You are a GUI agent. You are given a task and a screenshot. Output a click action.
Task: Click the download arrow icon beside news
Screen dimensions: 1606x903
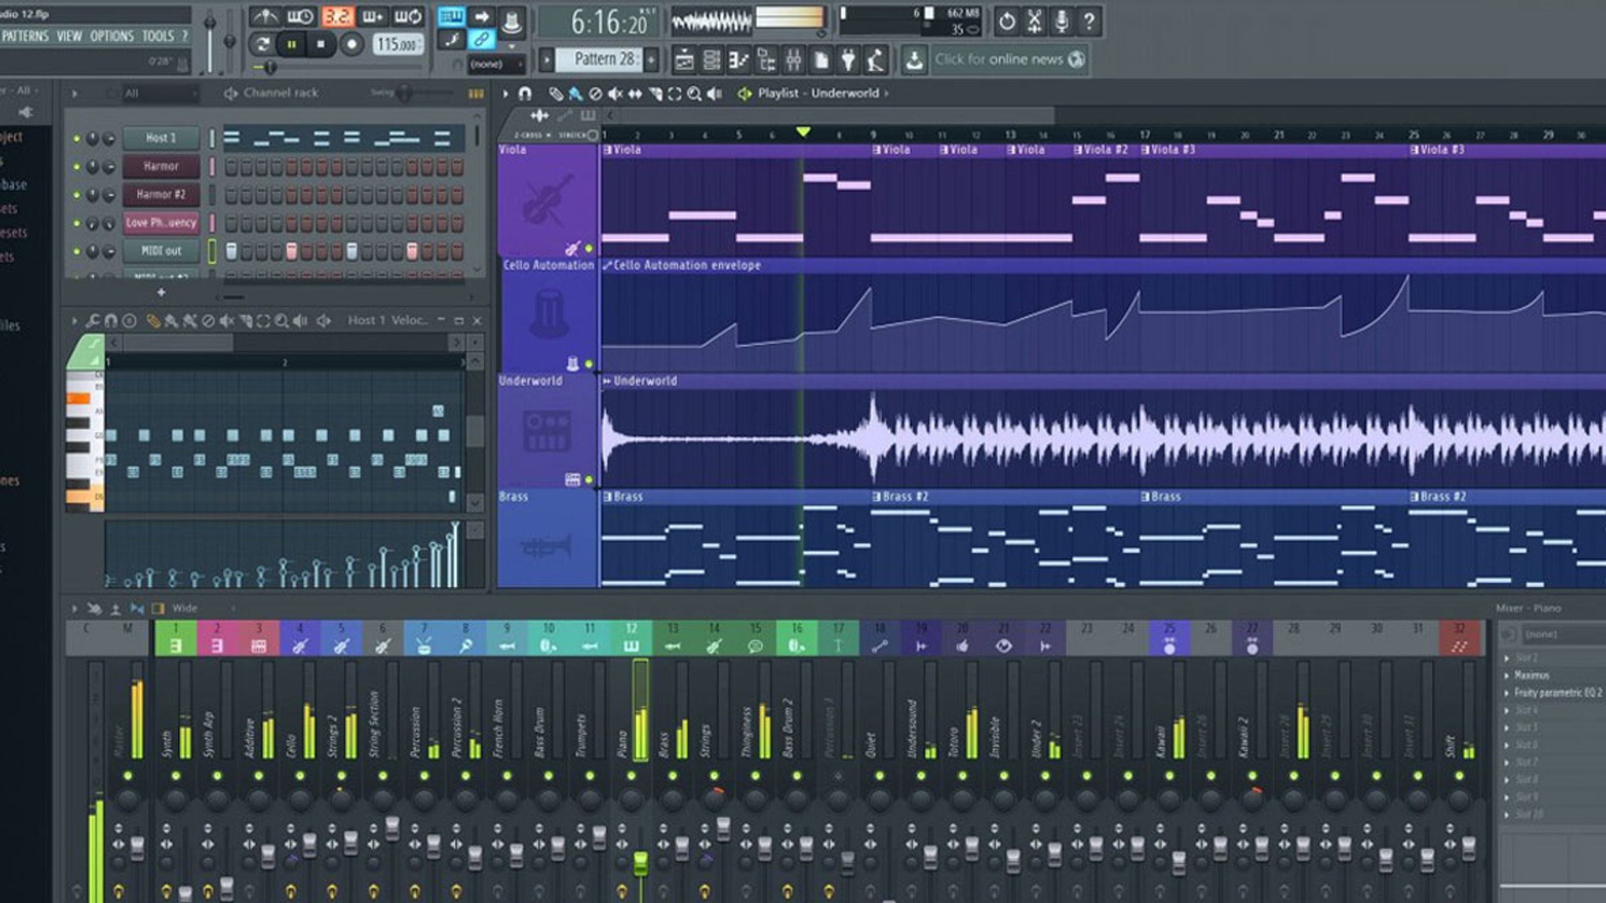[914, 60]
